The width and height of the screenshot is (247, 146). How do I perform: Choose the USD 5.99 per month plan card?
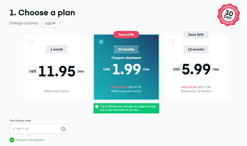coord(196,67)
